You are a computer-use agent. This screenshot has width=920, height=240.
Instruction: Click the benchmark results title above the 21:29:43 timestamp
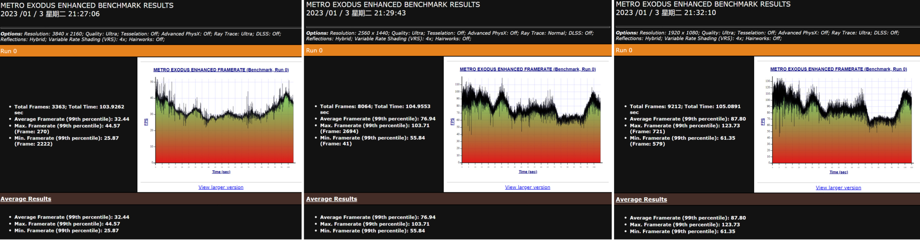393,5
